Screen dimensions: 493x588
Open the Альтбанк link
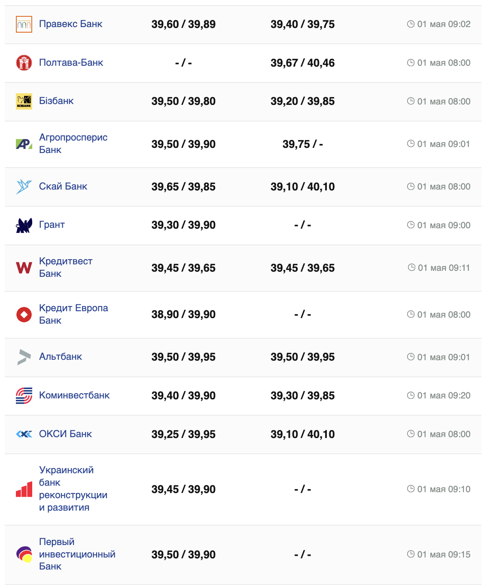pos(61,357)
